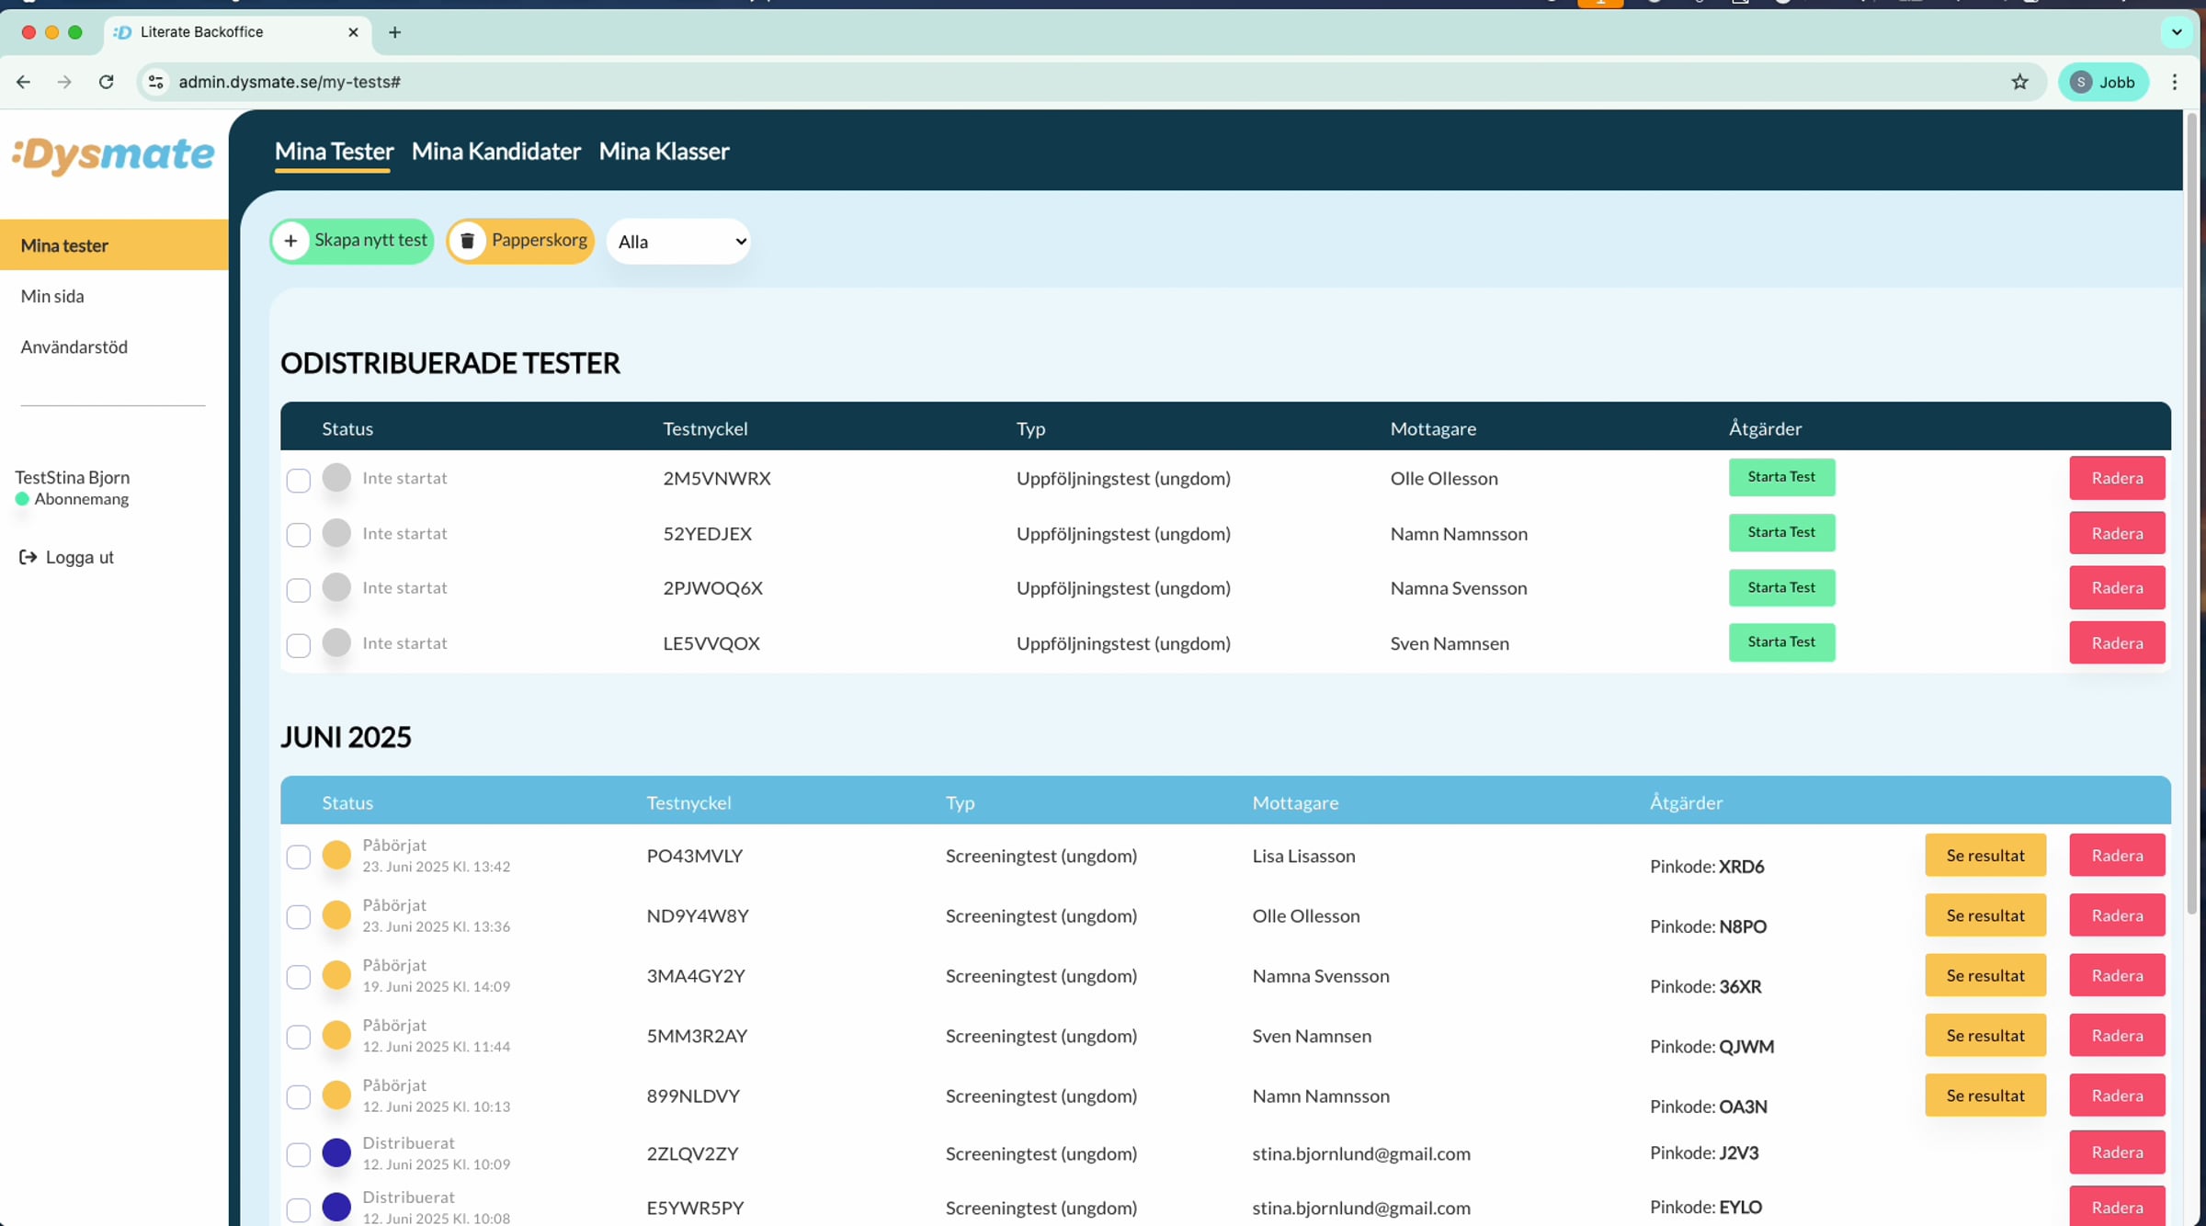Click Mottagare header in Juni 2025 table

[x=1295, y=802]
